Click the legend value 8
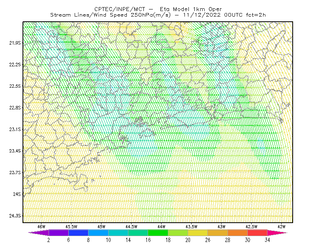Screen dimensions: 316x244 point(88,240)
